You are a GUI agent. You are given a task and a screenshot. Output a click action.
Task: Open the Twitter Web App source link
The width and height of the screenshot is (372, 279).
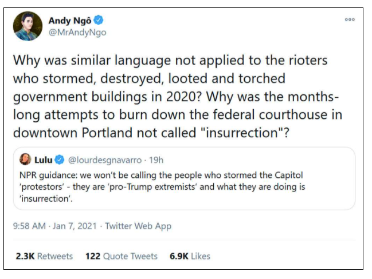point(140,226)
